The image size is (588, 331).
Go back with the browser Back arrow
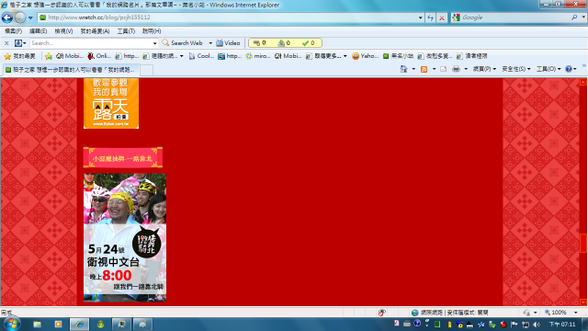point(7,17)
